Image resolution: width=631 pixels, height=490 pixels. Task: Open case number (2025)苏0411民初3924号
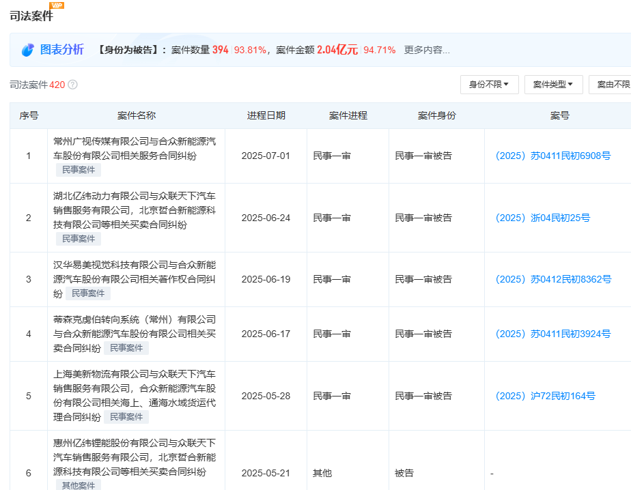pyautogui.click(x=552, y=334)
